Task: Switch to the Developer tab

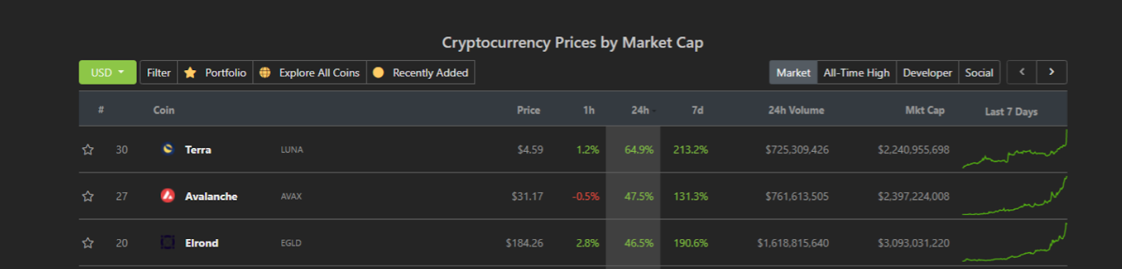Action: 927,72
